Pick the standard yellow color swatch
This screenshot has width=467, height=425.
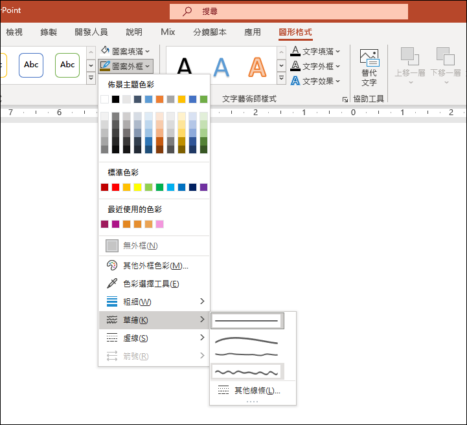[137, 188]
